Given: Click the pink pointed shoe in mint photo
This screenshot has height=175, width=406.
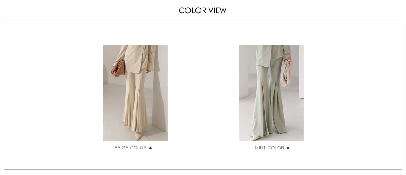Looking at the screenshot, I should (256, 138).
